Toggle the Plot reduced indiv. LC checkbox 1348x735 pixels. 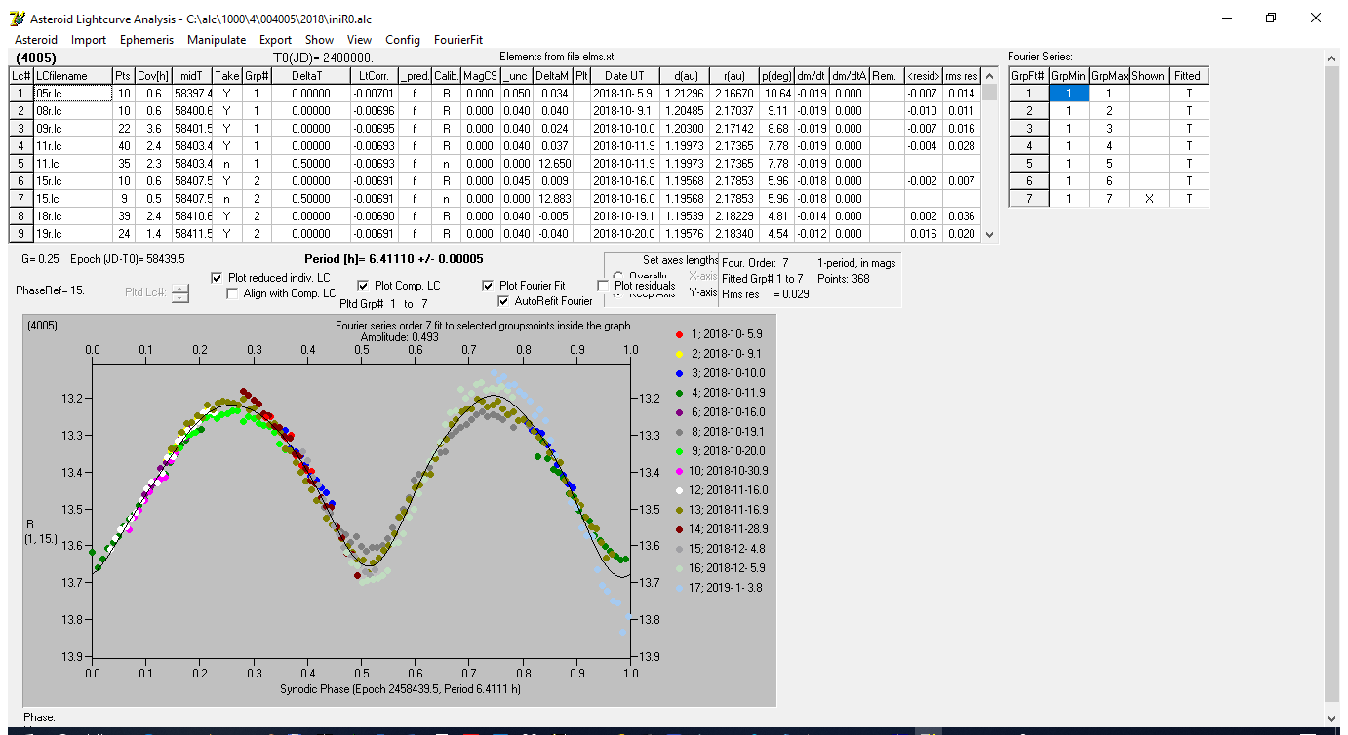[217, 278]
